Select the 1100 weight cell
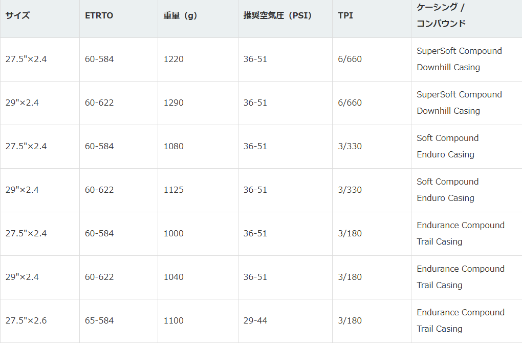 173,320
